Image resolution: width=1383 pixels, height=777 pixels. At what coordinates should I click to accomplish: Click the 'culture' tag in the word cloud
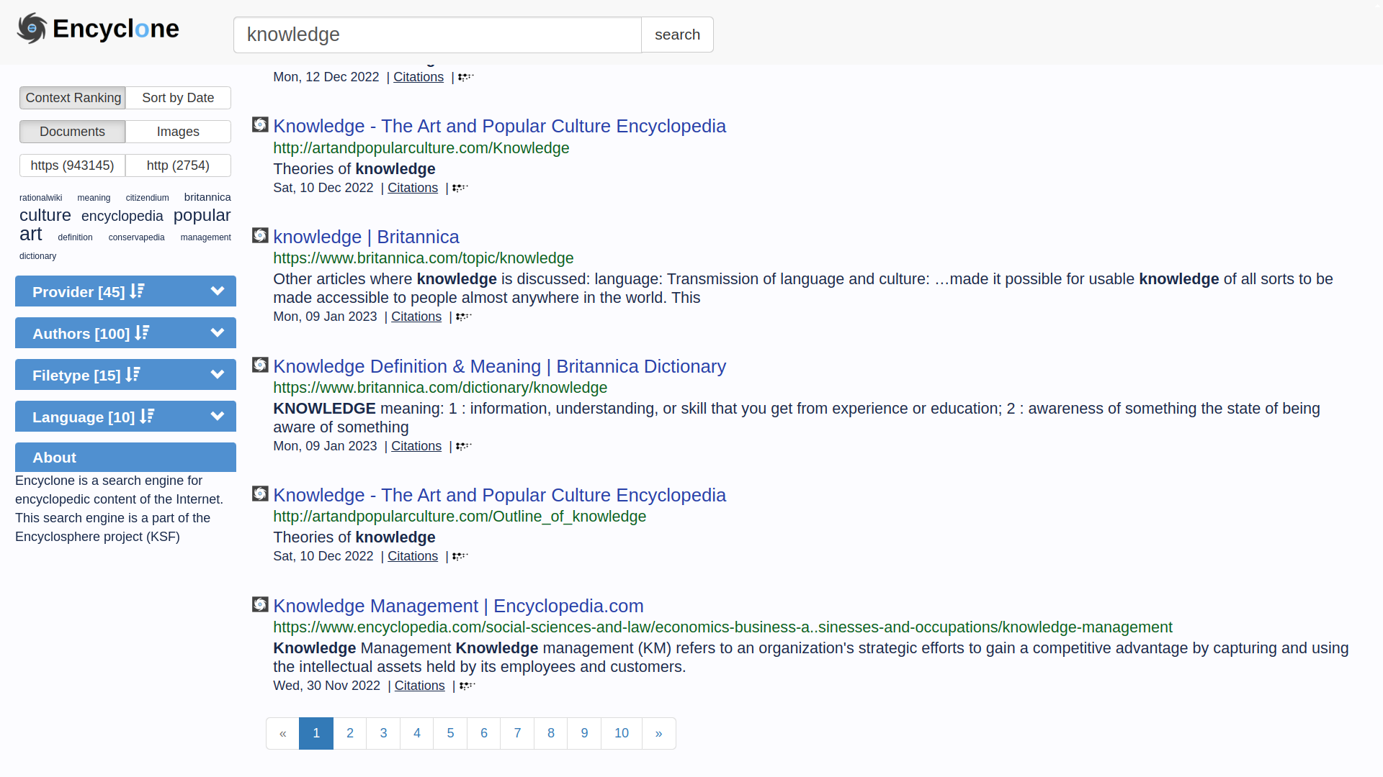45,215
